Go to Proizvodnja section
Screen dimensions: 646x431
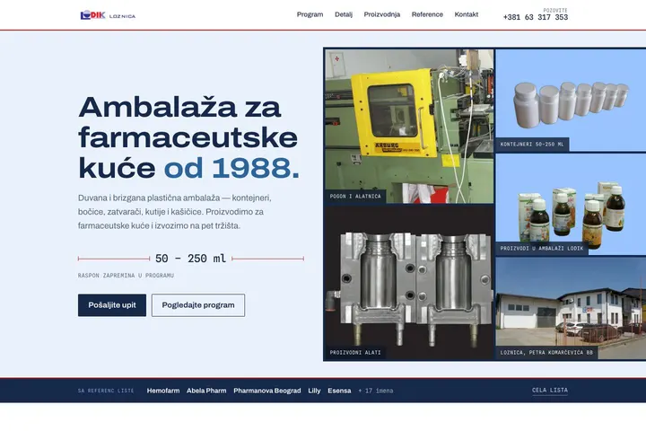click(x=382, y=14)
